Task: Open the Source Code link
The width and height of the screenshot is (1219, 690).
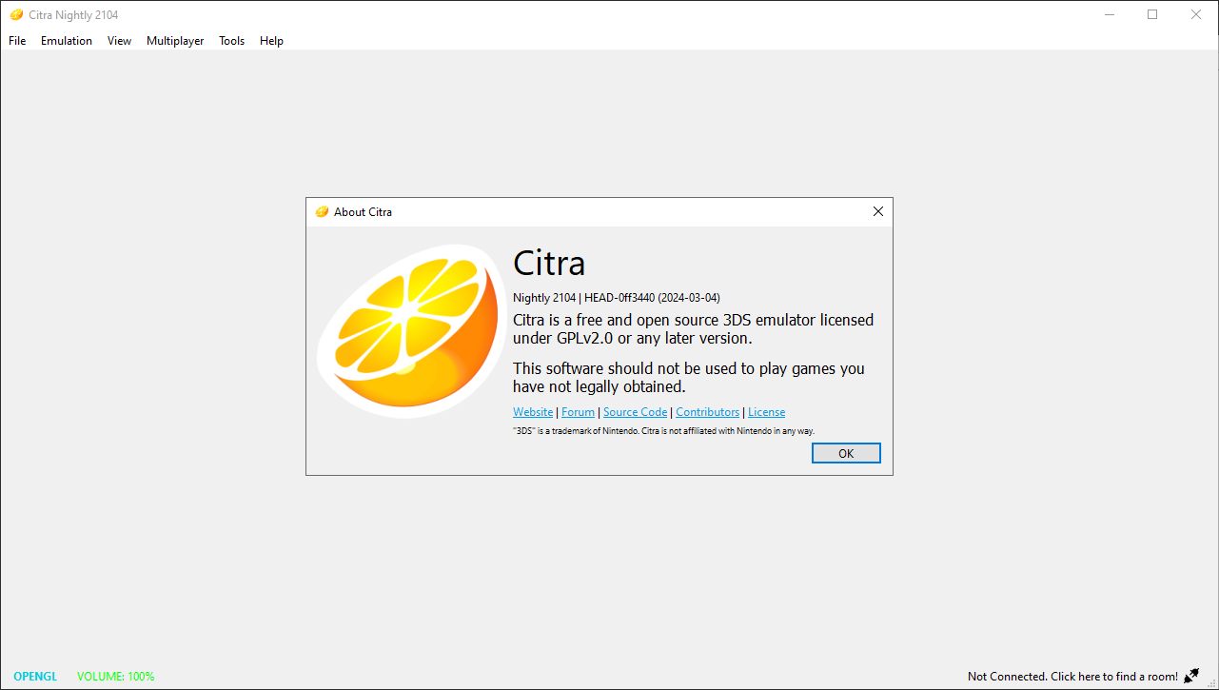Action: click(635, 412)
